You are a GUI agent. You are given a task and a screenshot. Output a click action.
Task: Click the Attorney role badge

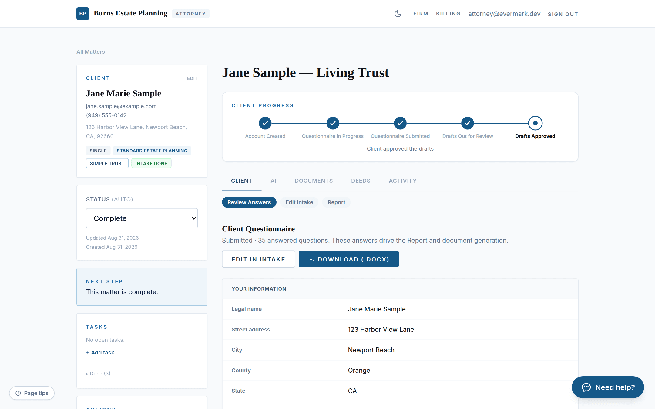[191, 14]
